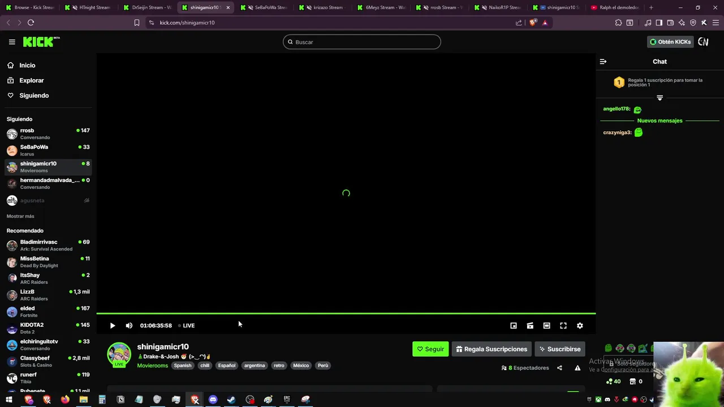This screenshot has height=407, width=724.
Task: Open player settings gear
Action: click(580, 326)
